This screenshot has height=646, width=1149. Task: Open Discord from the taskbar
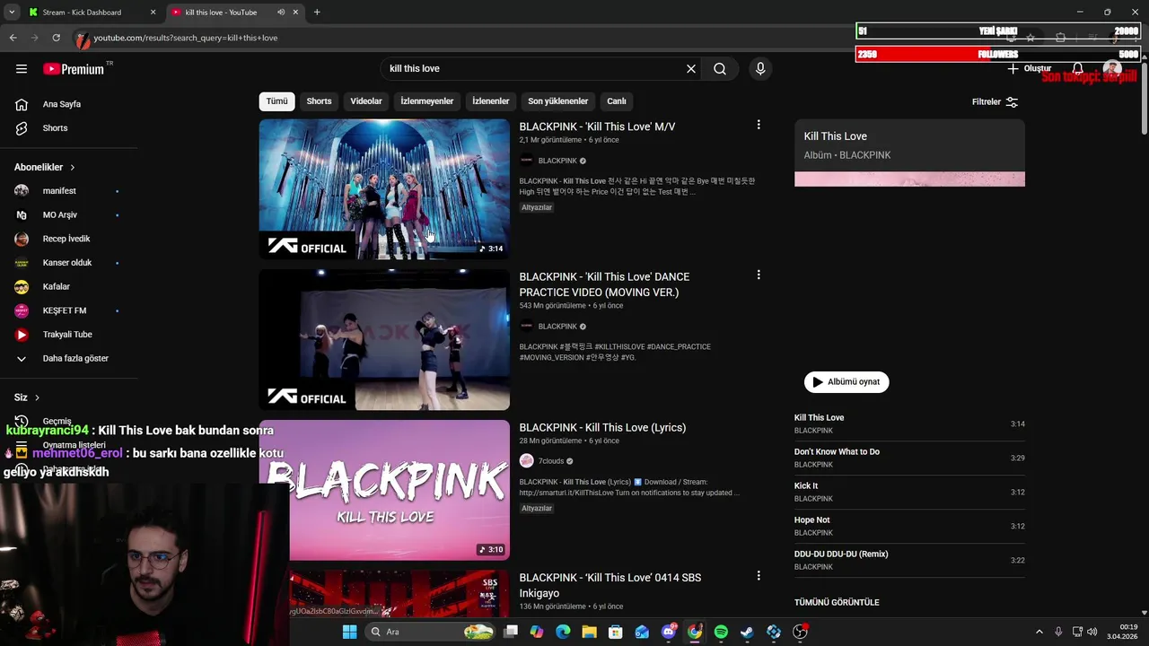pos(669,632)
